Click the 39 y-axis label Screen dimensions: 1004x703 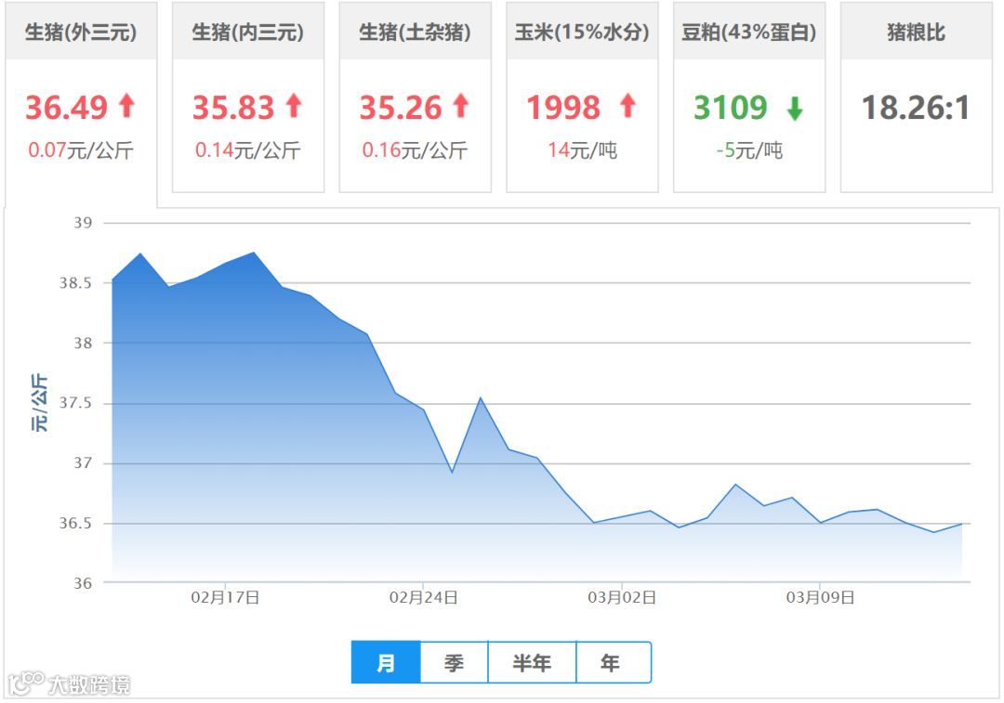[83, 223]
